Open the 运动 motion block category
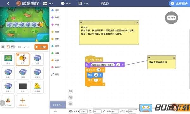Image resolution: width=190 pixels, height=114 pixels. [55, 10]
